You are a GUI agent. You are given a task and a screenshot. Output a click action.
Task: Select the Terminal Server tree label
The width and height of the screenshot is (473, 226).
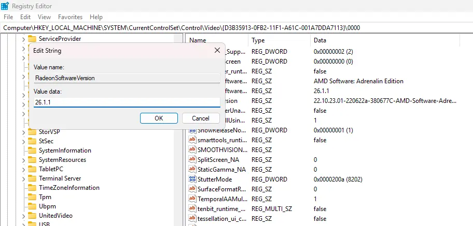pos(60,178)
